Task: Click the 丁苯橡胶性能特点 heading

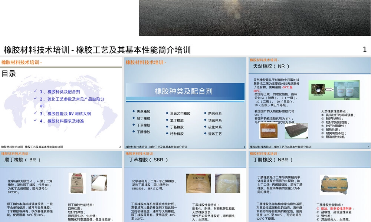Action: coord(206,205)
